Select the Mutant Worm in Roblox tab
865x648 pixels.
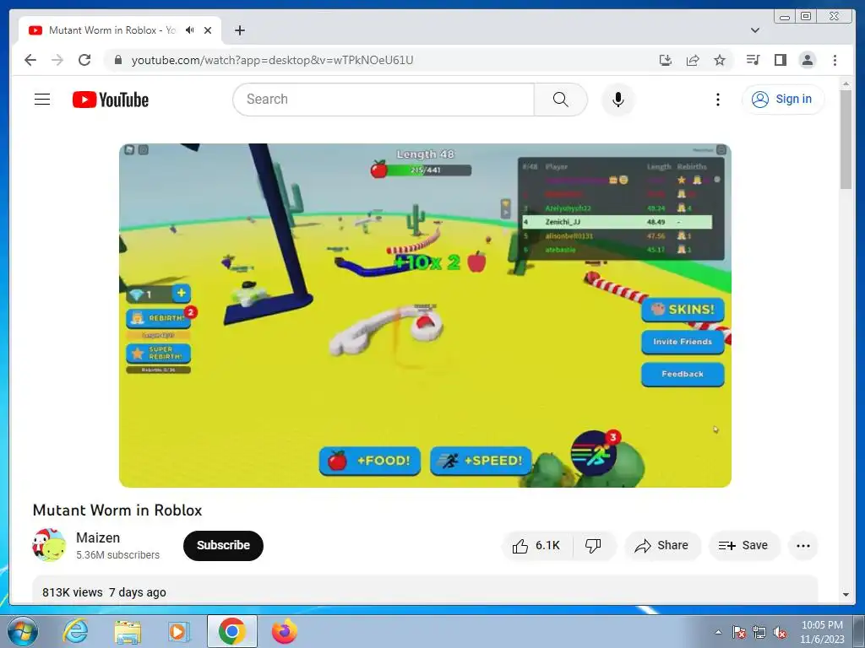pyautogui.click(x=120, y=30)
